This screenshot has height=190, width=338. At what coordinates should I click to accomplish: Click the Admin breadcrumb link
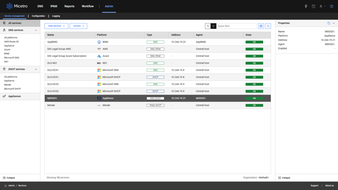click(12, 185)
